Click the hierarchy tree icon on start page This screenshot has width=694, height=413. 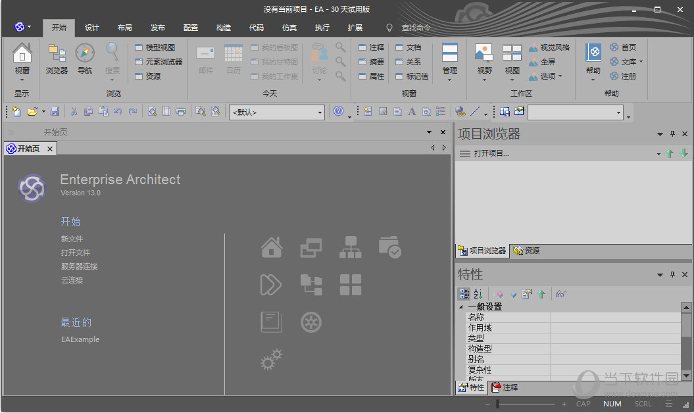351,247
